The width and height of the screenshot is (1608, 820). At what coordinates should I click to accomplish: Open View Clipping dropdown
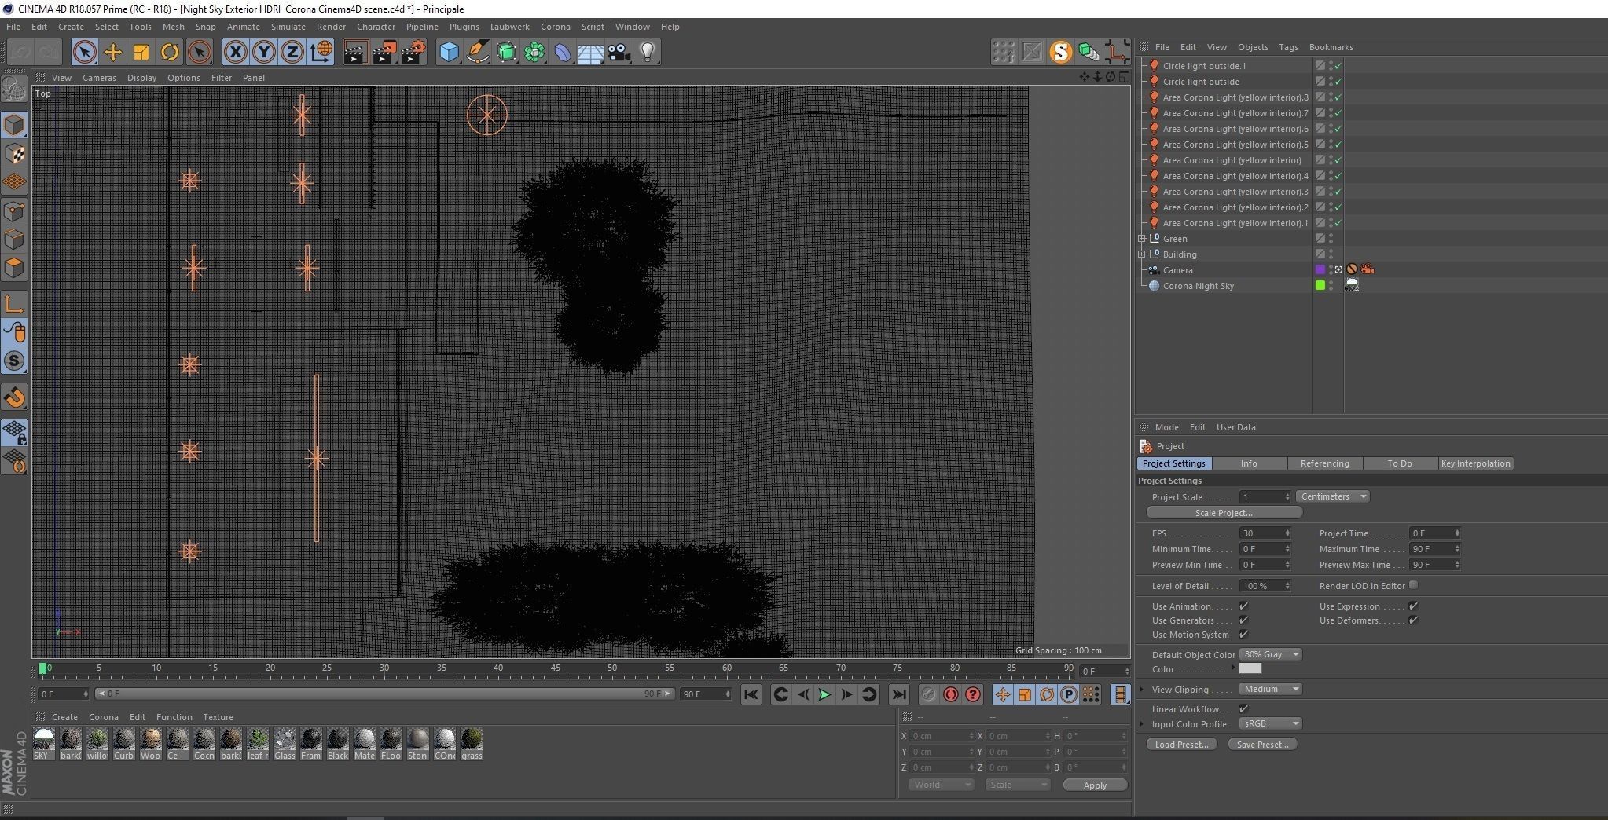(x=1270, y=689)
